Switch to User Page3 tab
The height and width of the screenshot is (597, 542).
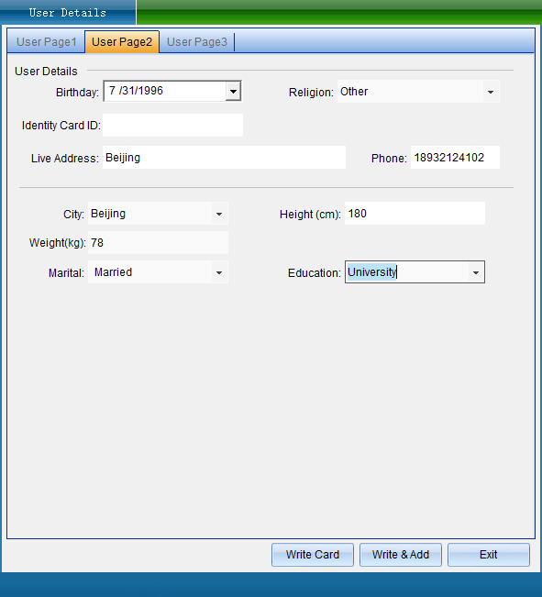197,42
